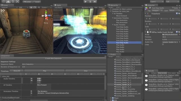Expand FirstLockedDoorFrame timeline group

(x=1, y=98)
